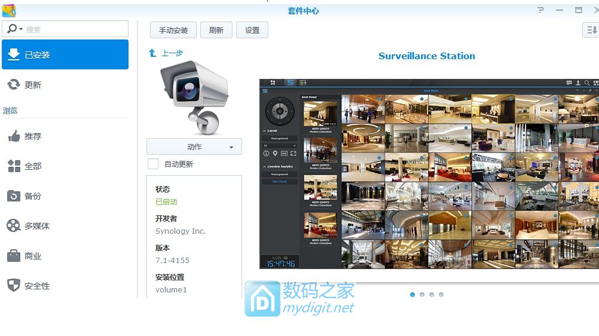Click the green running status text
Image resolution: width=599 pixels, height=336 pixels.
[166, 202]
